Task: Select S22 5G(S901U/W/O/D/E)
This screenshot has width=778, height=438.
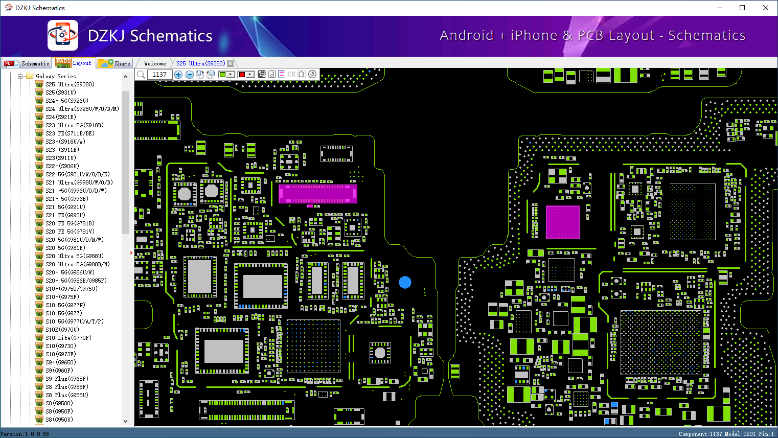Action: coord(77,174)
